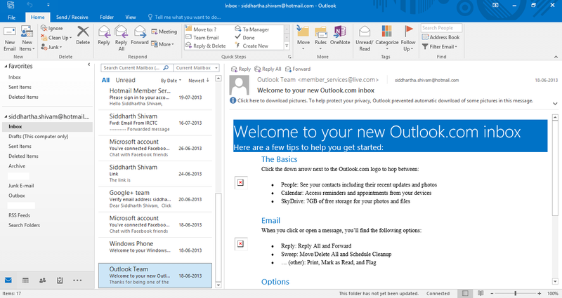562x298 pixels.
Task: Click the Done quick step
Action: [x=244, y=38]
